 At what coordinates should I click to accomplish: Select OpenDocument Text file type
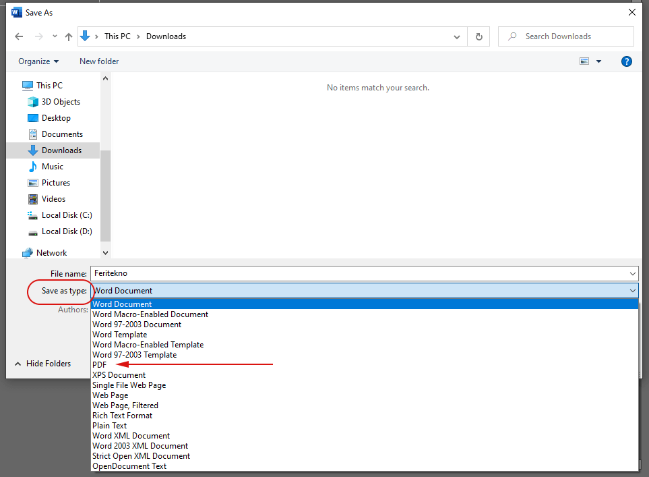[x=365, y=466]
